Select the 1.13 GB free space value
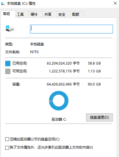 pyautogui.click(x=94, y=71)
